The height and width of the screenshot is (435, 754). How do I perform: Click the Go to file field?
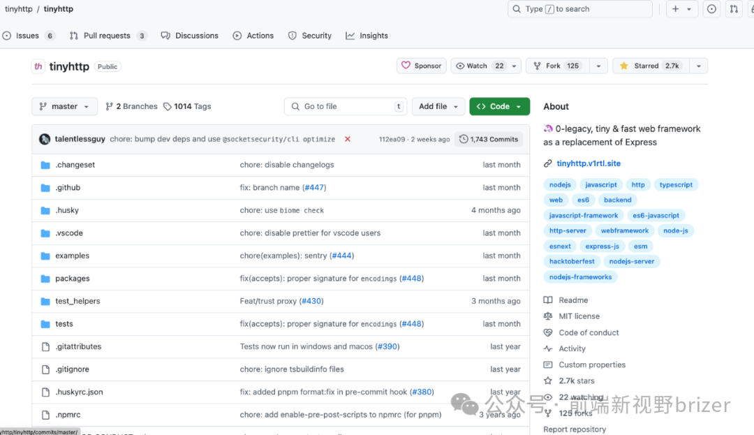(346, 106)
